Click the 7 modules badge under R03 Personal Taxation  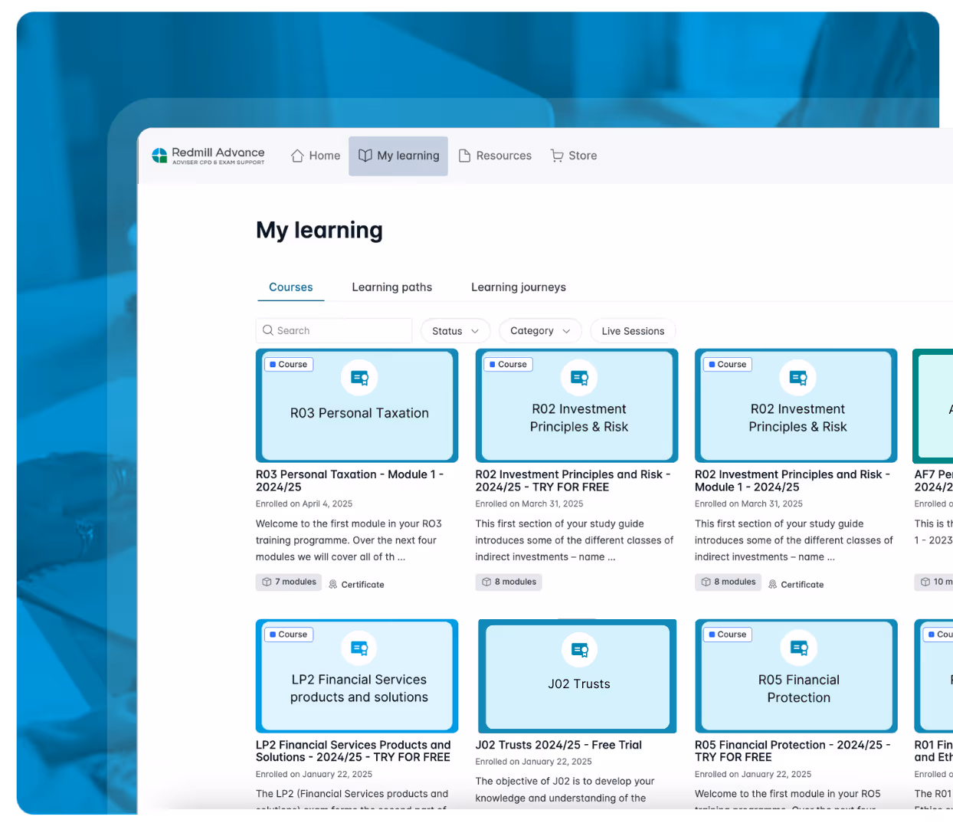288,582
